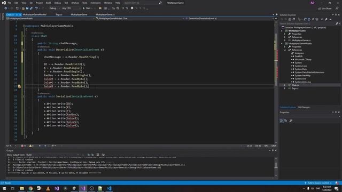The height and width of the screenshot is (192, 342).
Task: Open the Show output from Build dropdown
Action: pos(53,155)
